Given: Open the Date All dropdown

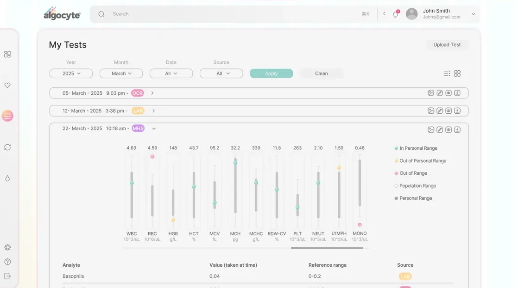Looking at the screenshot, I should [x=171, y=74].
